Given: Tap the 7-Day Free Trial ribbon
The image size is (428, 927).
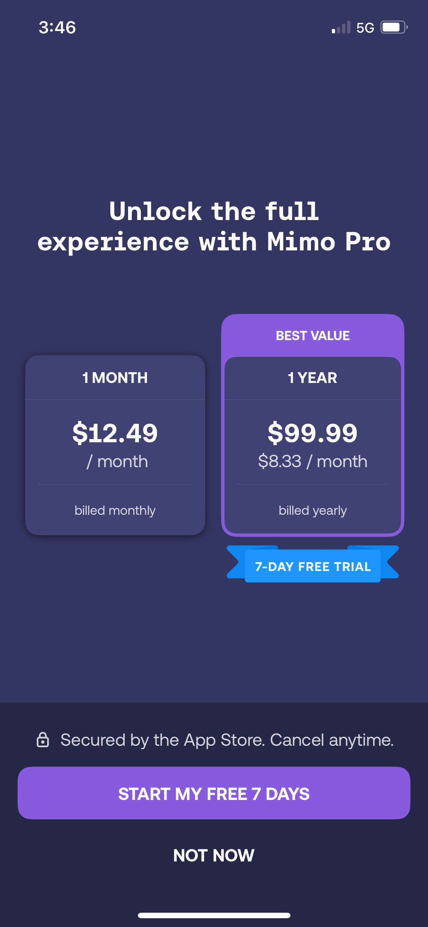Looking at the screenshot, I should (313, 566).
